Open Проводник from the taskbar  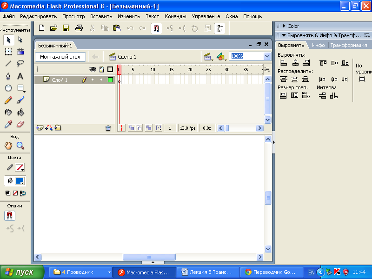click(80, 272)
